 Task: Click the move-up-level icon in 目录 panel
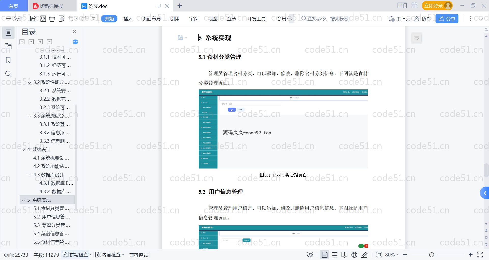click(31, 42)
